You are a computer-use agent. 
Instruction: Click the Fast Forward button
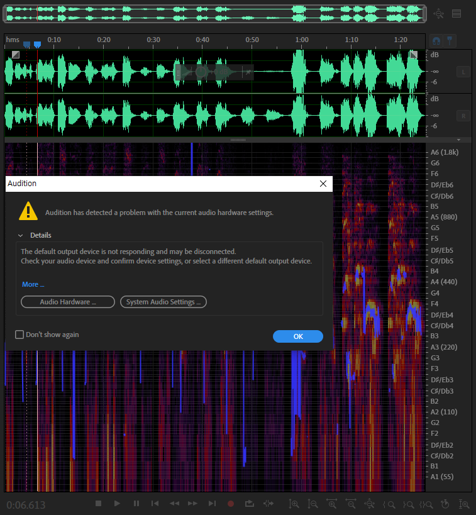coord(193,503)
